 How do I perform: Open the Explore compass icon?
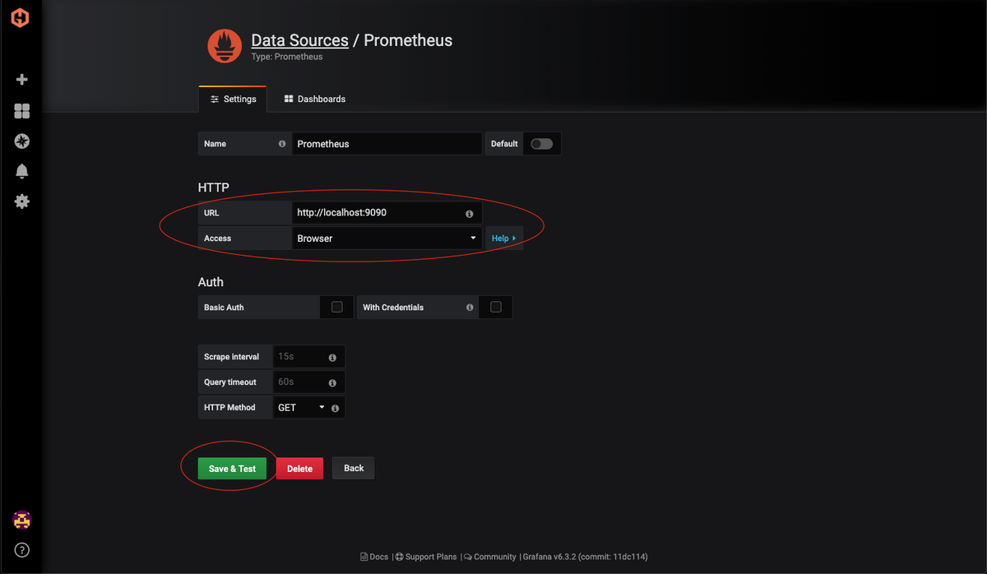22,141
